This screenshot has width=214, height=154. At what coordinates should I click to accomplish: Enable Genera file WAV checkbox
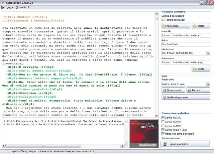pyautogui.click(x=163, y=122)
